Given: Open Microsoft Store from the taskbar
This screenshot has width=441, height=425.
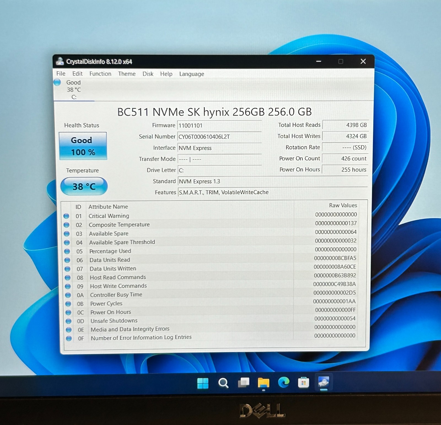Looking at the screenshot, I should coord(303,383).
